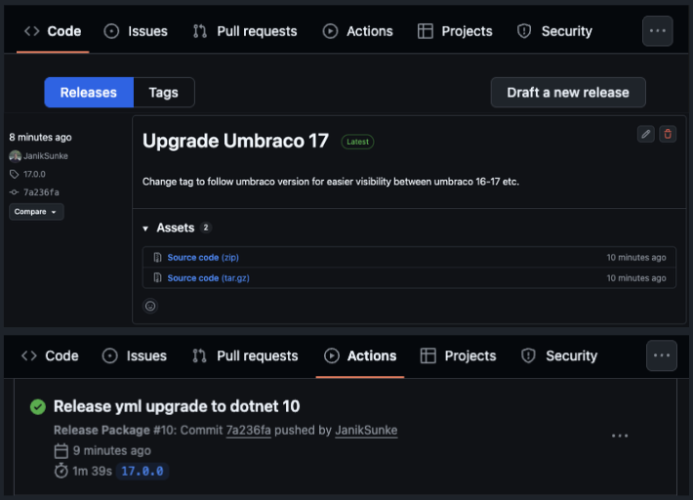Open JanikSunke profile from release sidebar
This screenshot has height=500, width=693.
click(46, 155)
